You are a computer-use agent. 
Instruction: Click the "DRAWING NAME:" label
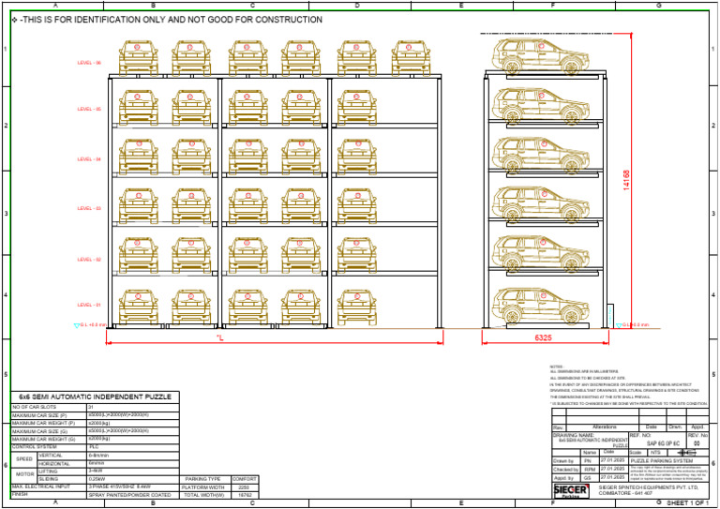pos(574,435)
